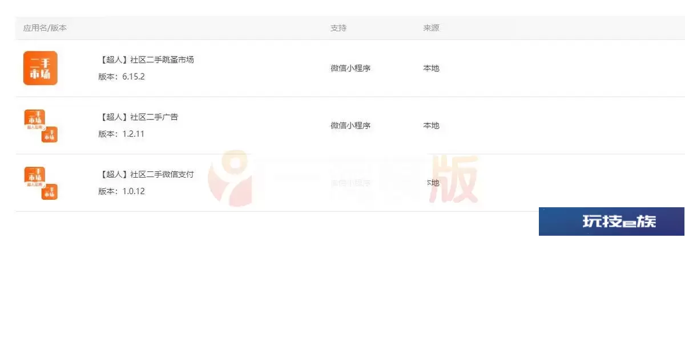Click the 社区二手广告 app icon
This screenshot has height=357, width=685.
click(x=41, y=126)
